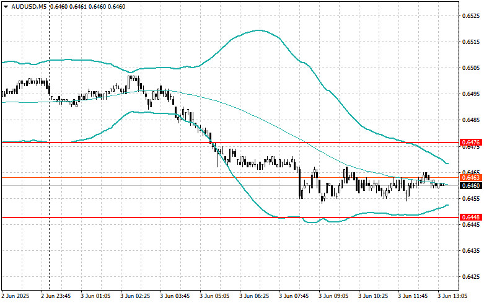Select the 0.6495 price scale value

pos(471,94)
